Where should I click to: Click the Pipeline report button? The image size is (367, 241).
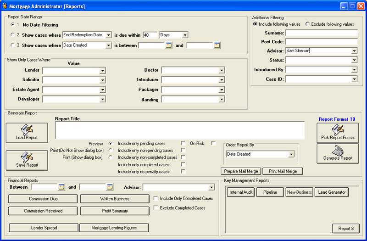point(270,192)
